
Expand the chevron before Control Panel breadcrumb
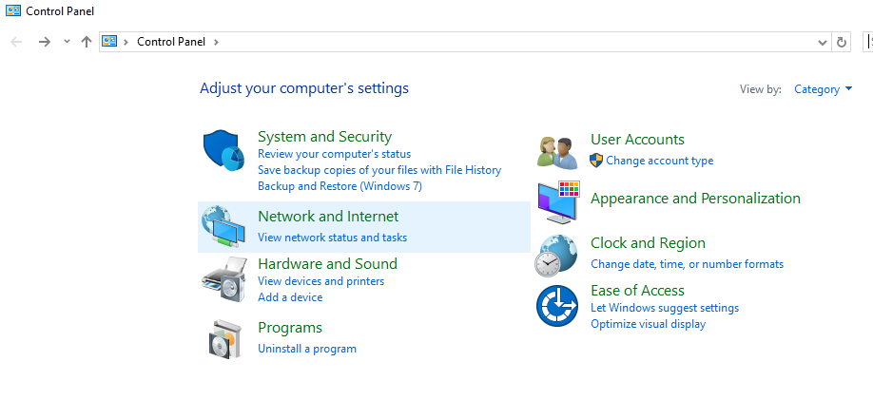[x=126, y=42]
